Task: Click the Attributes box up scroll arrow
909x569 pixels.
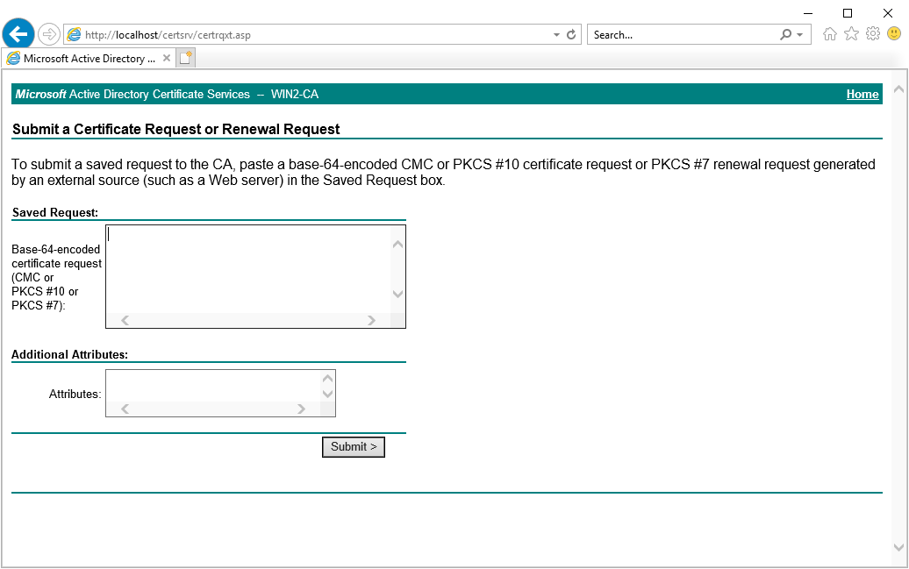Action: tap(327, 379)
